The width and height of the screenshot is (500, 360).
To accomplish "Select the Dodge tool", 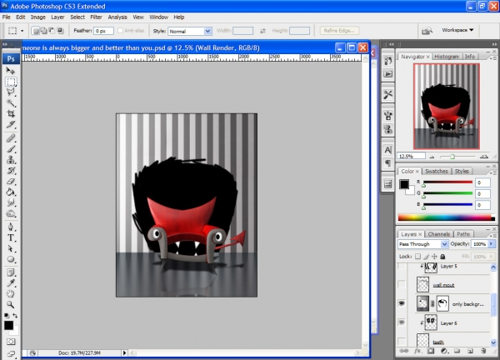I will coord(11,213).
